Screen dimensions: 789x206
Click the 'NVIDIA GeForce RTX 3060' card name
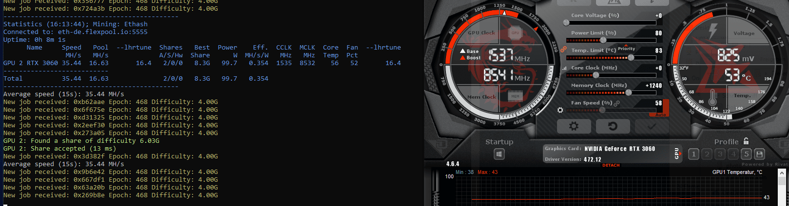[x=619, y=149]
